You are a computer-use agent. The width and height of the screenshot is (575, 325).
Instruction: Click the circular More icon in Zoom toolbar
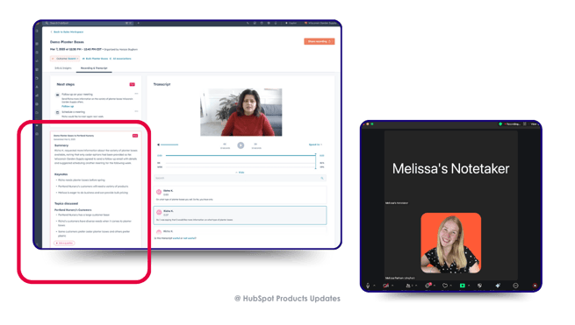click(515, 286)
